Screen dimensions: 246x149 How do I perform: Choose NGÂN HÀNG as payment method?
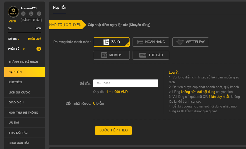(x=151, y=42)
